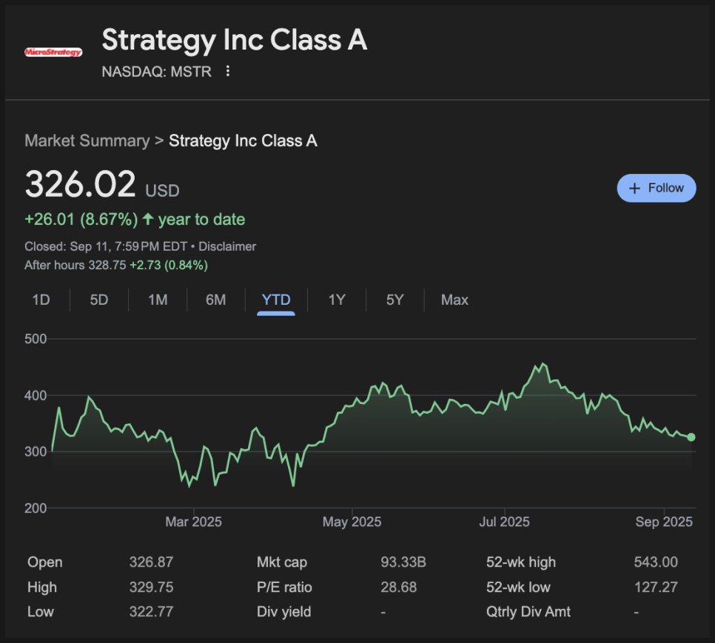
Task: Click the 326.02 price value
Action: point(80,184)
